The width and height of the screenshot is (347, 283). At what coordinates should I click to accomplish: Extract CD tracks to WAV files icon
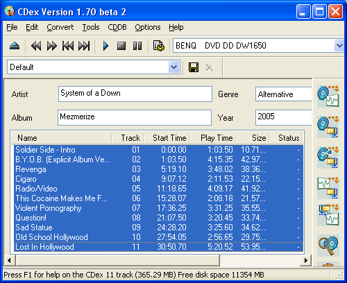tap(328, 96)
